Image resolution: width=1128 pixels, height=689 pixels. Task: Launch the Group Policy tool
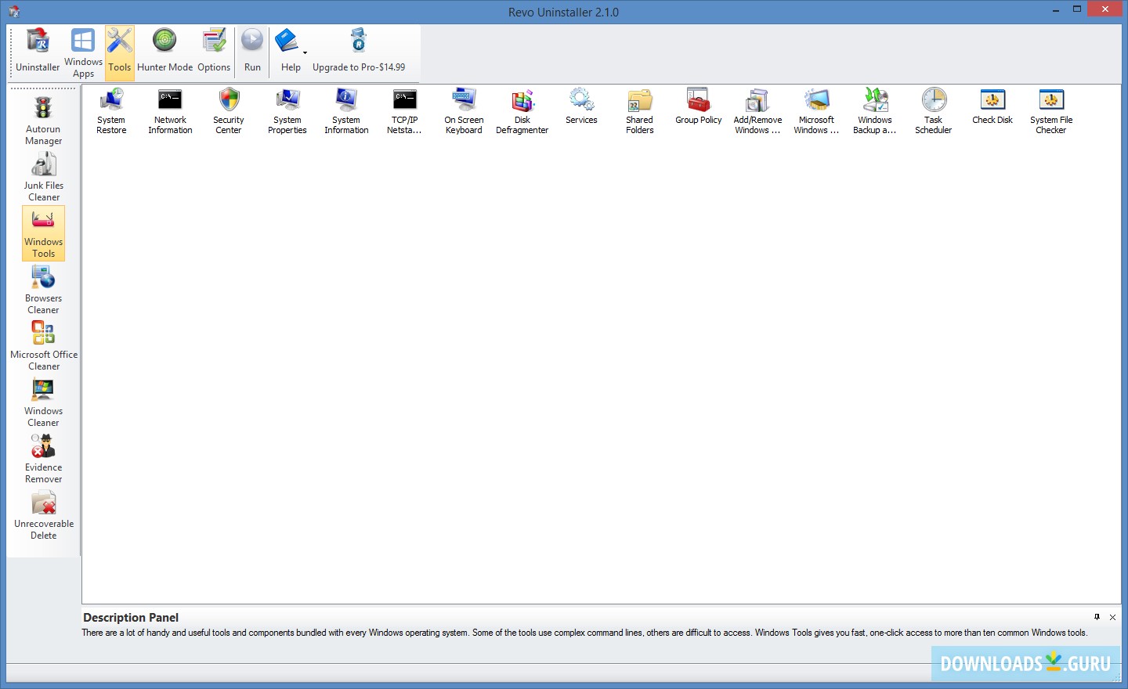(x=699, y=106)
